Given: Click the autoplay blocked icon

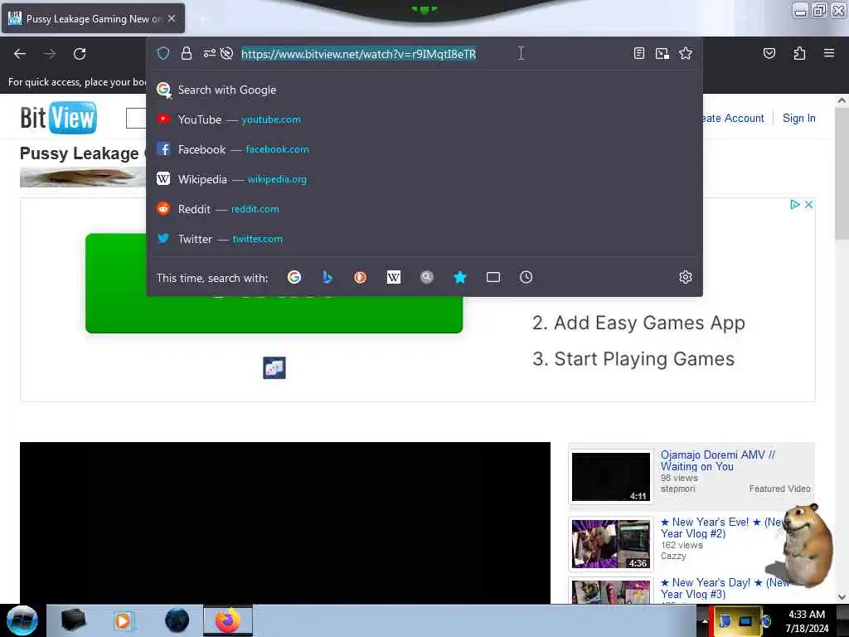Looking at the screenshot, I should tap(227, 53).
